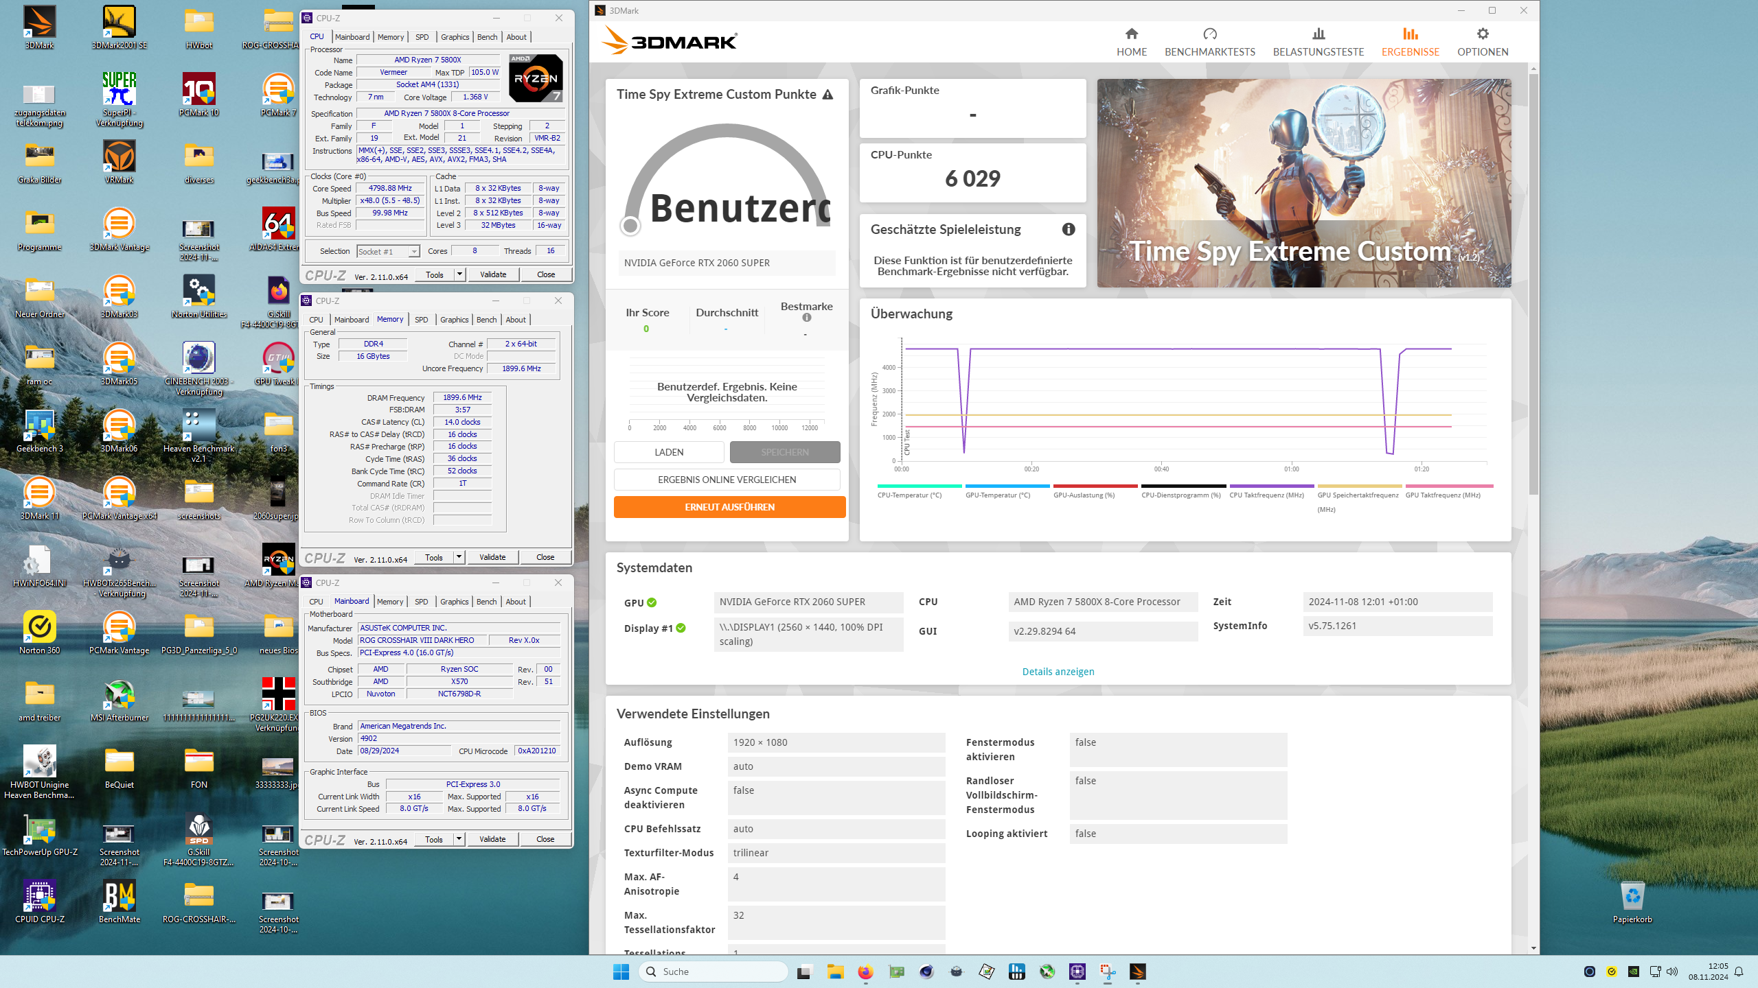Click Close button in Mainboard CPU-Z window
This screenshot has height=988, width=1758.
(x=545, y=839)
